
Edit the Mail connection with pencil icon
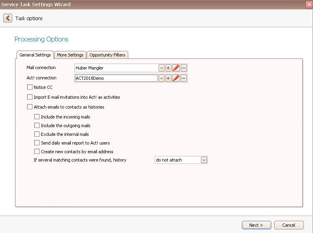pos(176,68)
